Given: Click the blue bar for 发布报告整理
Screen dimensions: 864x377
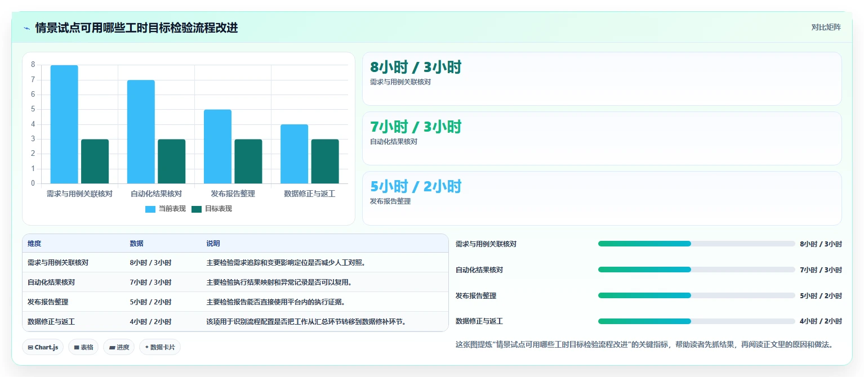Looking at the screenshot, I should click(x=217, y=146).
